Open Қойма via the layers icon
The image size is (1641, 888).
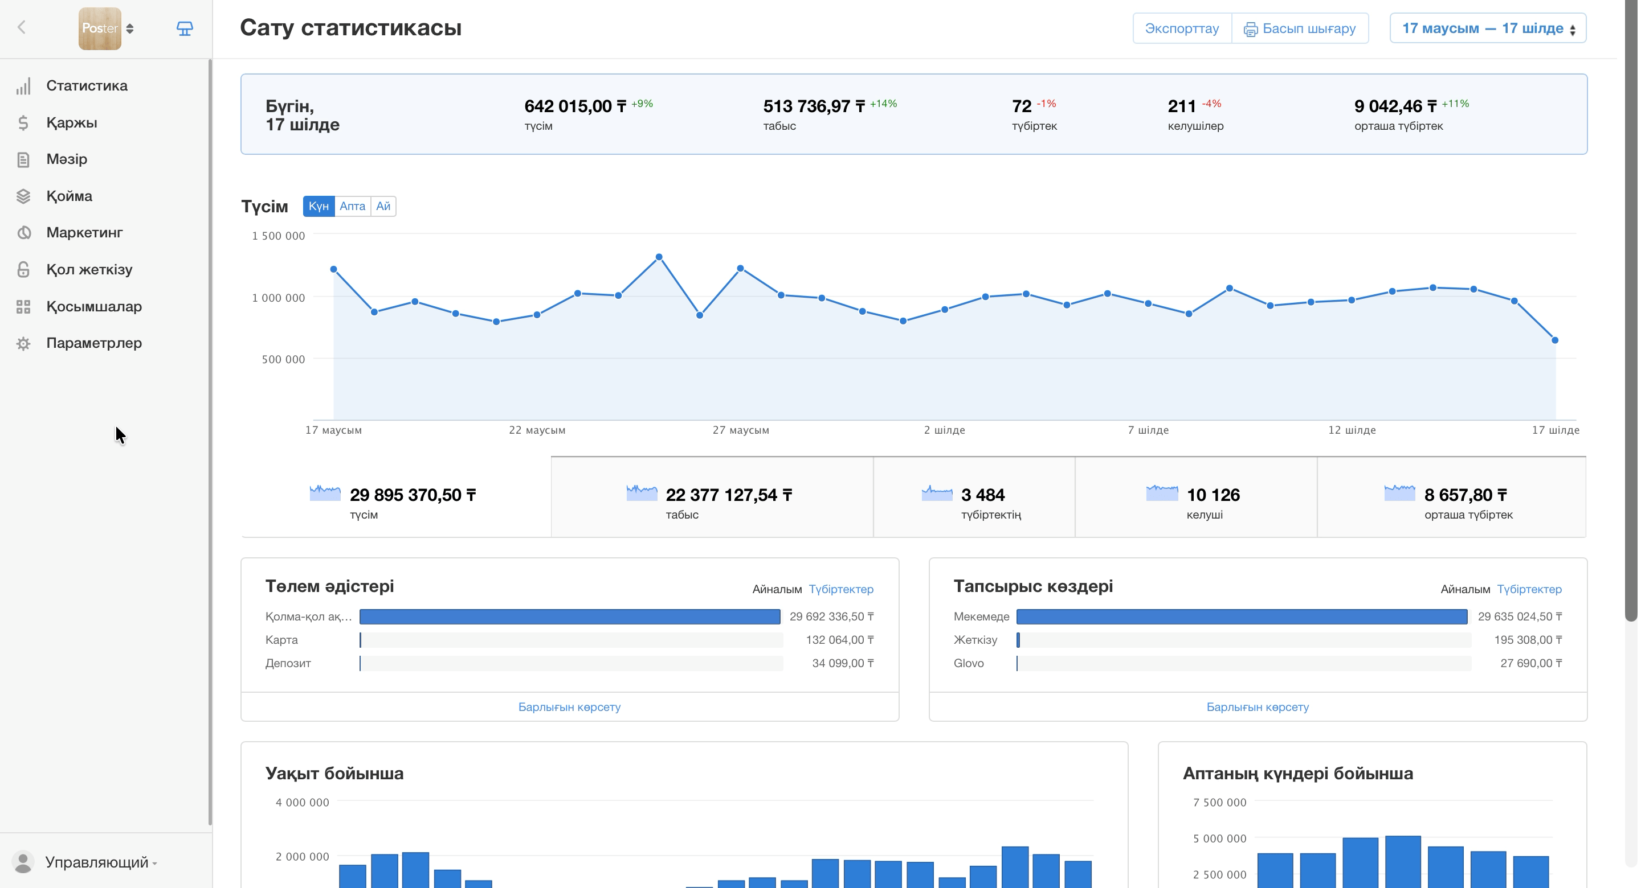[23, 196]
